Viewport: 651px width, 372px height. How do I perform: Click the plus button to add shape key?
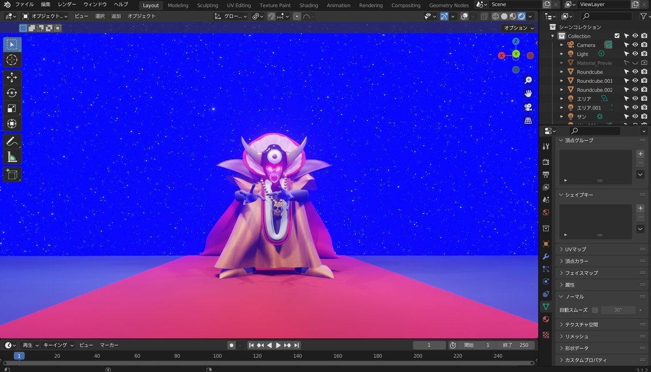pyautogui.click(x=640, y=208)
